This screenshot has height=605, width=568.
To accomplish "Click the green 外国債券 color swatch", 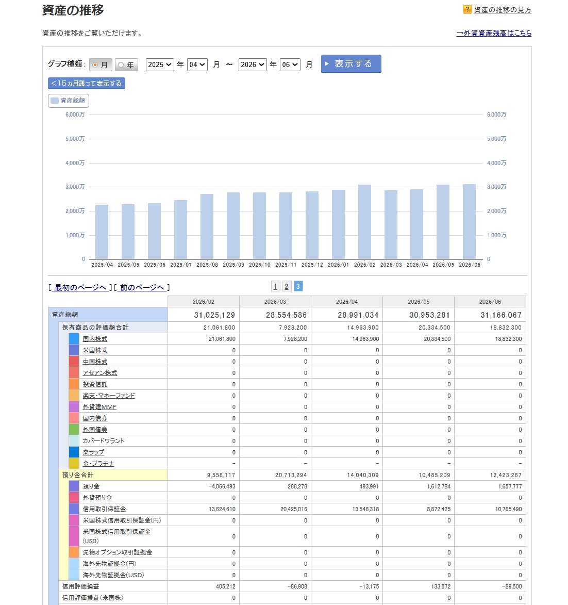I will (74, 430).
